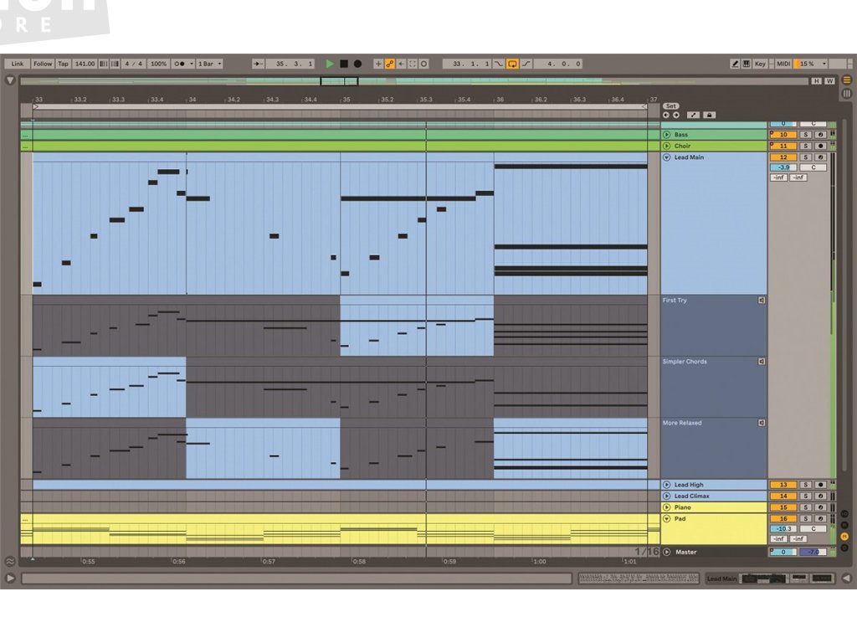The height and width of the screenshot is (643, 857).
Task: Toggle the Automation Arm button
Action: click(x=390, y=64)
